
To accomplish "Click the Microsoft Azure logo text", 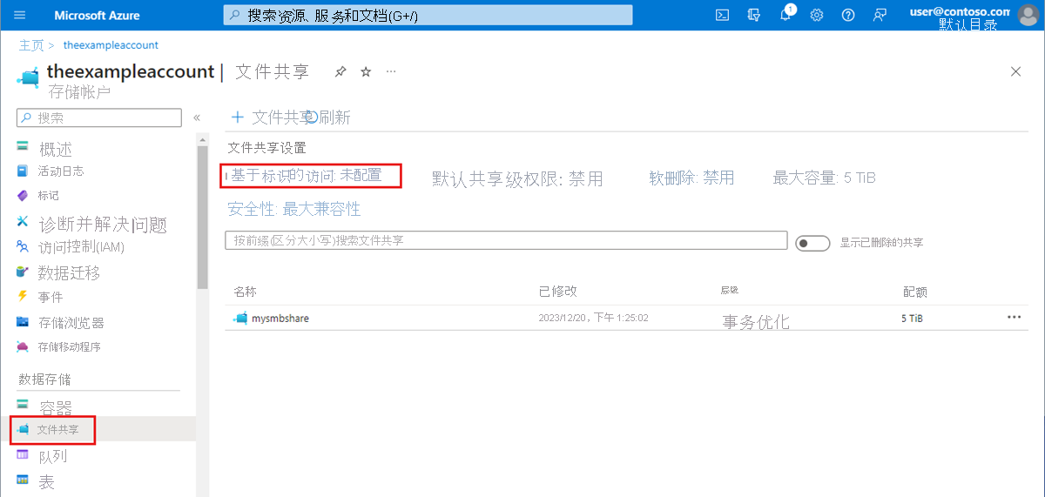I will click(97, 16).
